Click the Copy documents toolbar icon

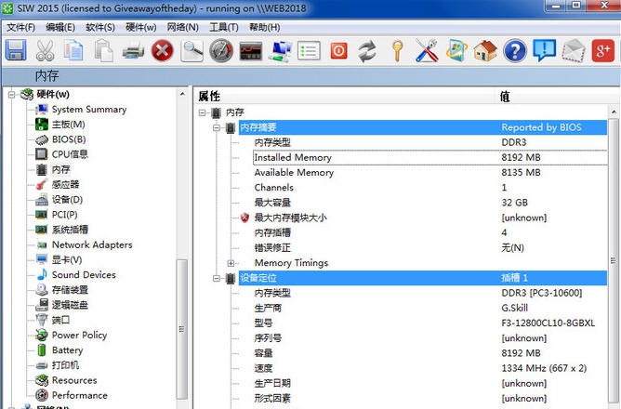[x=73, y=50]
